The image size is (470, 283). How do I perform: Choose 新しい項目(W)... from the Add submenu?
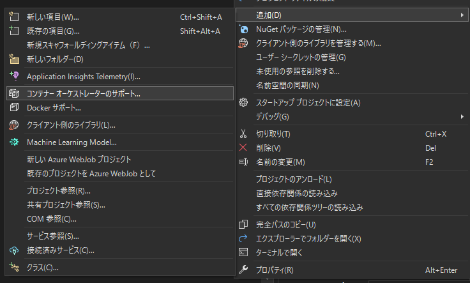pos(120,17)
